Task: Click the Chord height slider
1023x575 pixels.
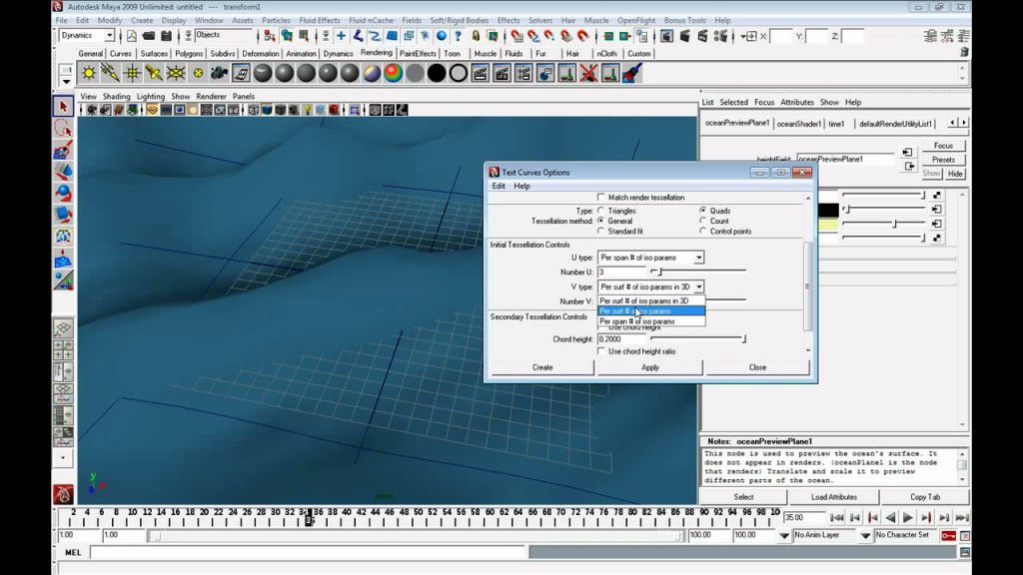Action: click(698, 339)
